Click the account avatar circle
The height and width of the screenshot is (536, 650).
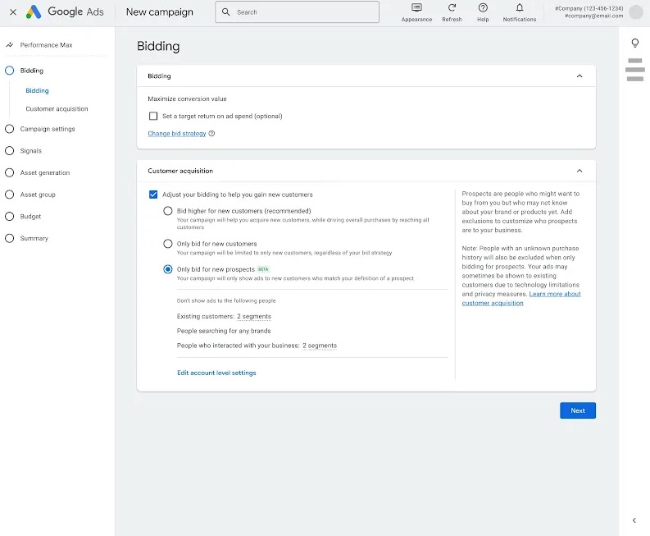tap(635, 12)
